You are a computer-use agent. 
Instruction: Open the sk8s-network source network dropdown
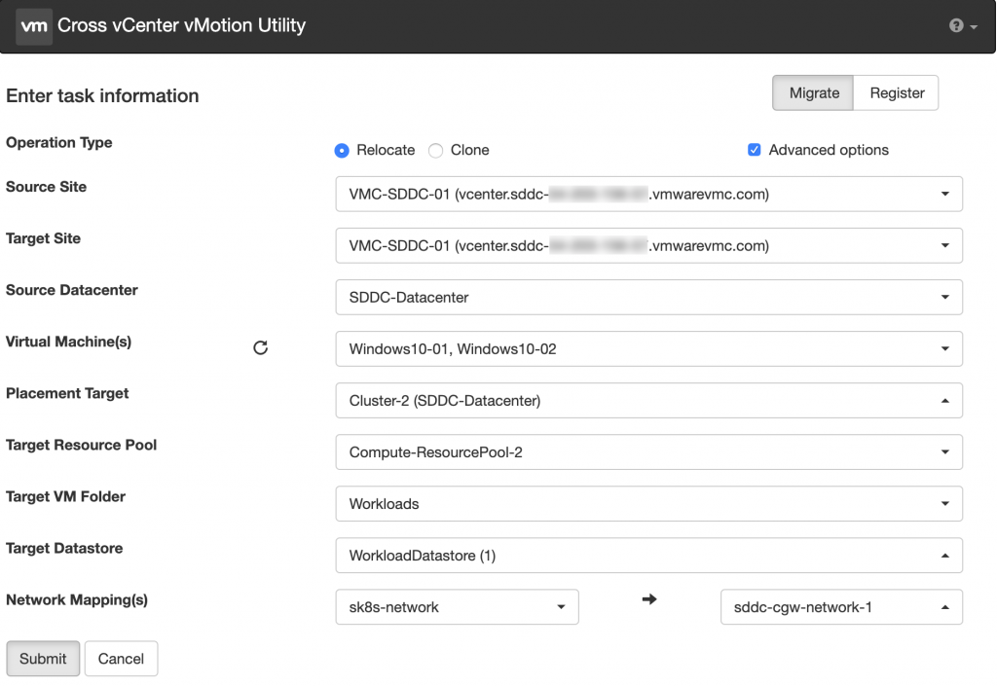tap(457, 607)
